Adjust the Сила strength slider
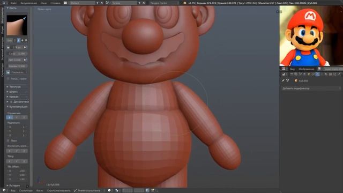The width and height of the screenshot is (343, 193). click(17, 54)
